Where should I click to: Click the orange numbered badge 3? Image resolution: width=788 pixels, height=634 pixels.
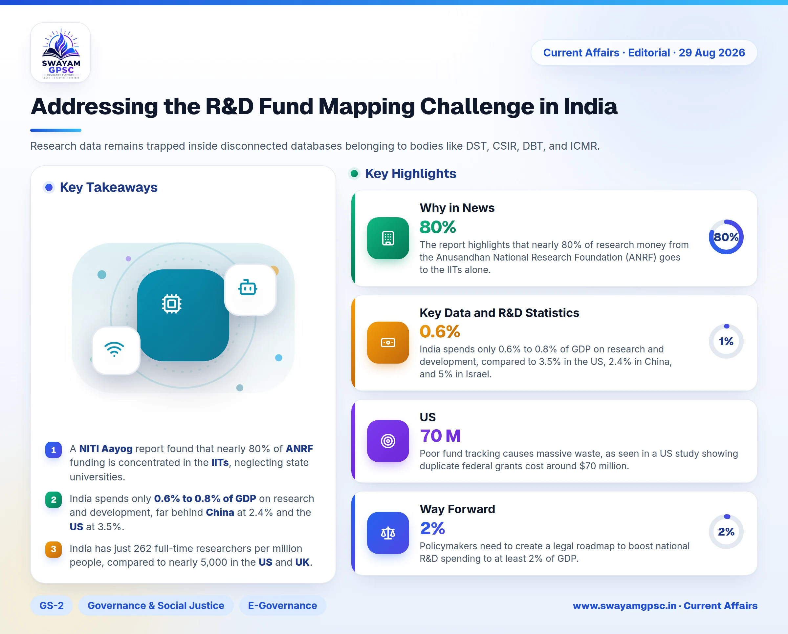(54, 549)
